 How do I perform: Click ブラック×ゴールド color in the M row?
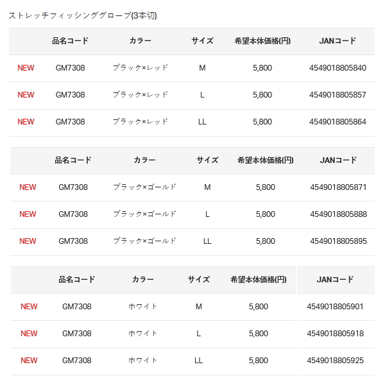[144, 187]
